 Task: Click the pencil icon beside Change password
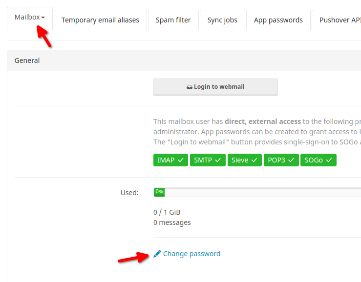click(157, 254)
